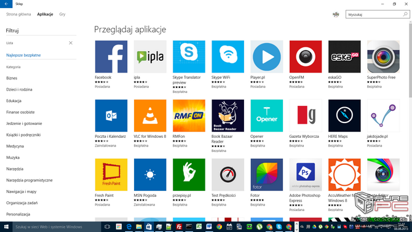Screen dimensions: 412x232
Task: Select Najlepsze bezpłatne list filter
Action: [23, 55]
